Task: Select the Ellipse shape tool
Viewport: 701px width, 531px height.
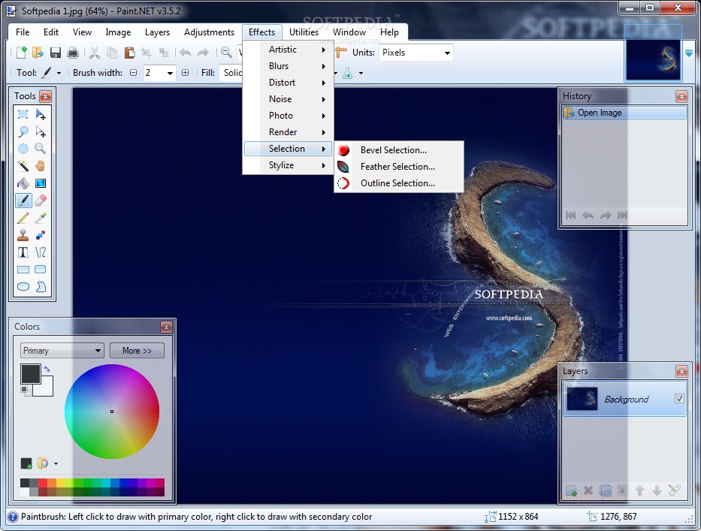Action: coord(23,286)
